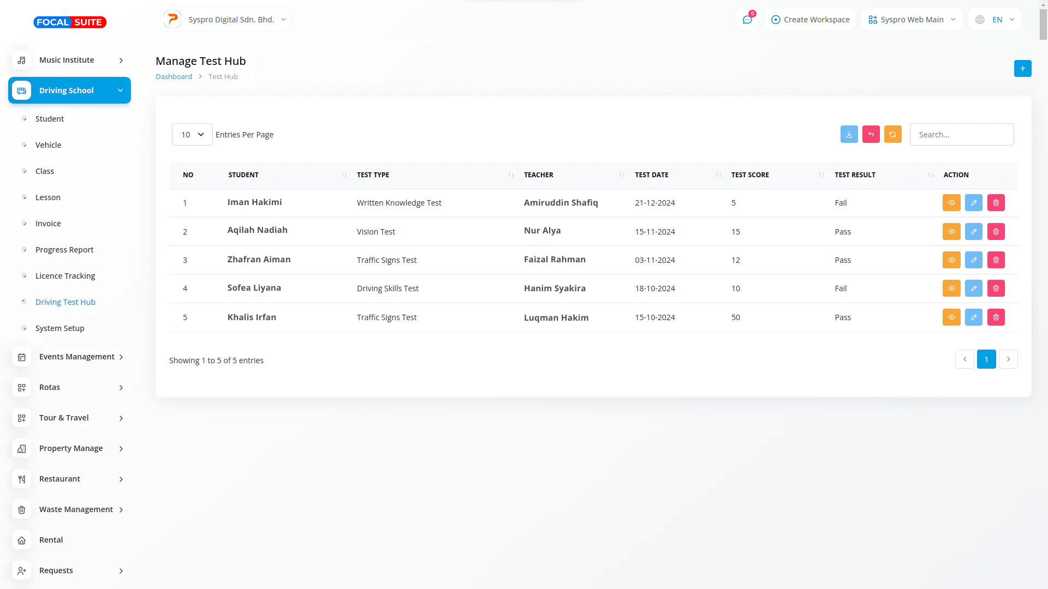Edit Sofea Liyana's test record
This screenshot has width=1048, height=589.
(973, 289)
